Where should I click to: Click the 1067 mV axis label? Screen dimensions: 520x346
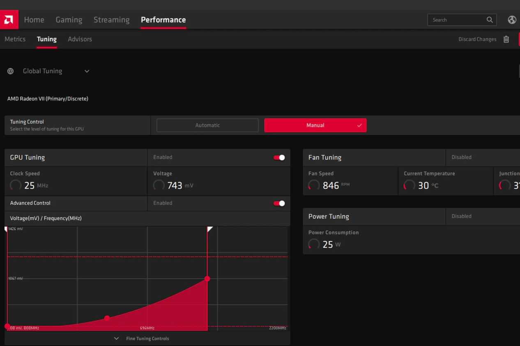16,278
